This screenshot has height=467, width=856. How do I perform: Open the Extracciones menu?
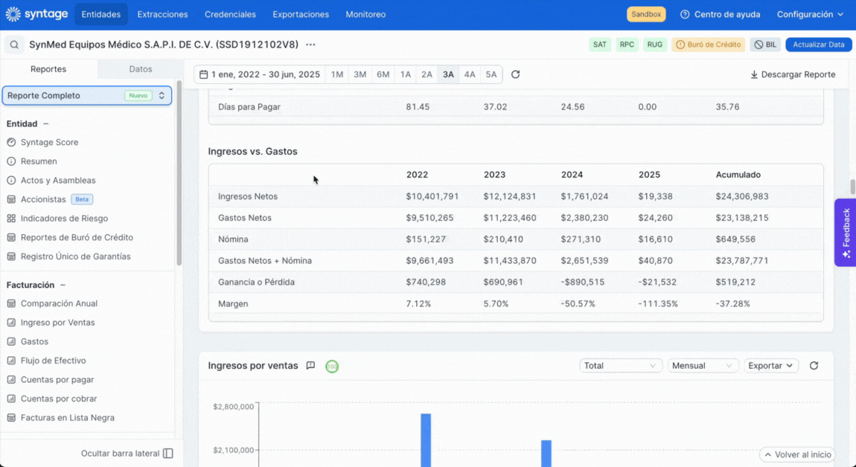163,15
